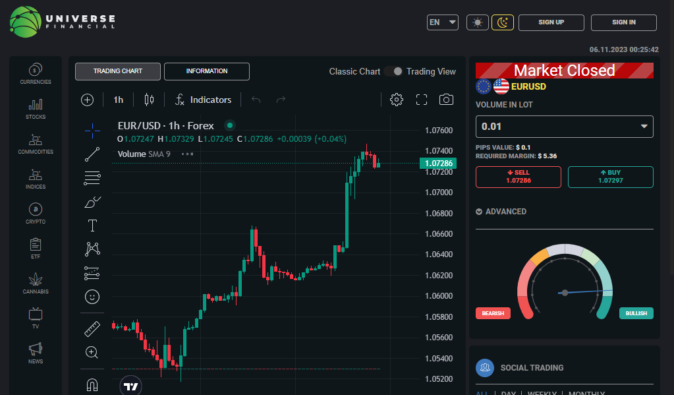674x395 pixels.
Task: Click Buy at 1.07297
Action: click(x=610, y=177)
